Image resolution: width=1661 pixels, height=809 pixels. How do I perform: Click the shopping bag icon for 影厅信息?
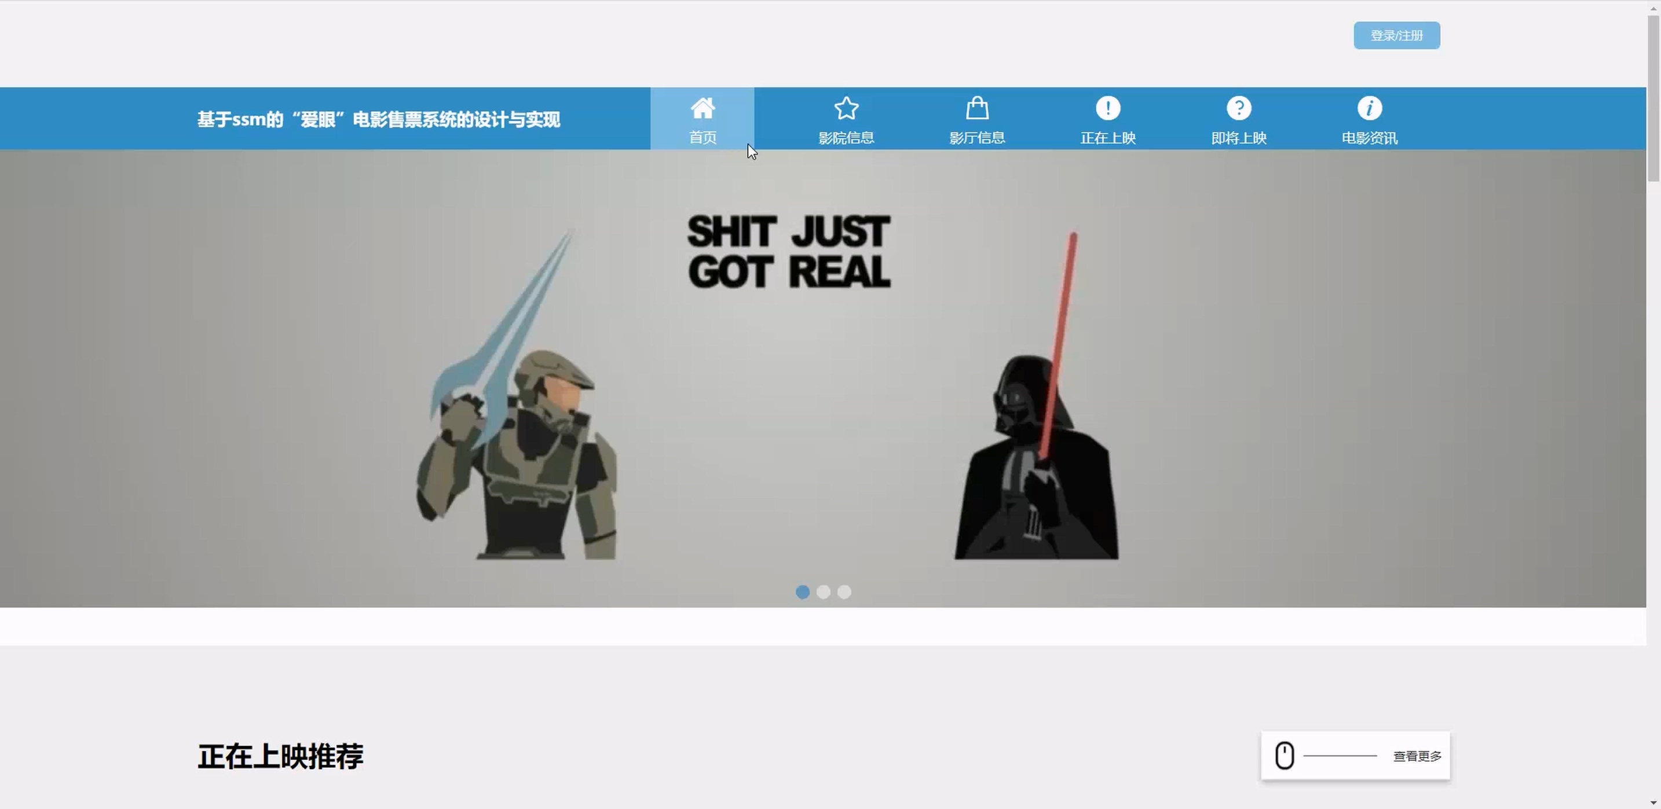pyautogui.click(x=977, y=108)
